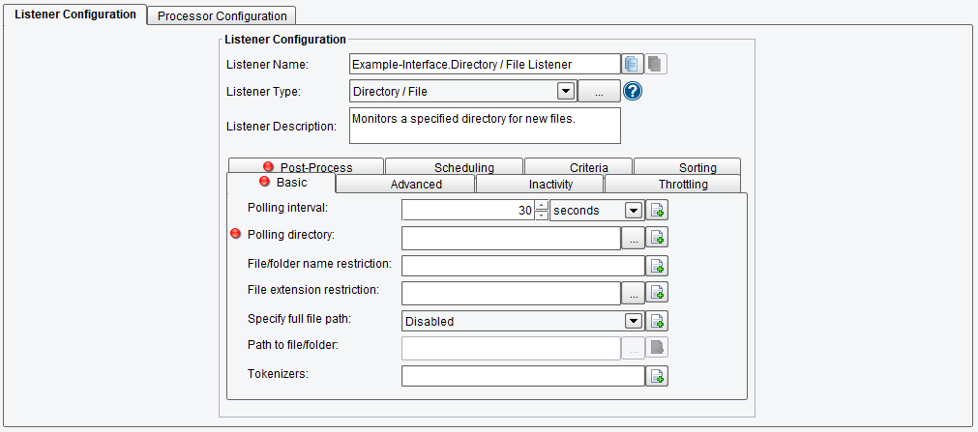This screenshot has width=978, height=432.
Task: Click variable icon beside Specify full file path
Action: (657, 321)
